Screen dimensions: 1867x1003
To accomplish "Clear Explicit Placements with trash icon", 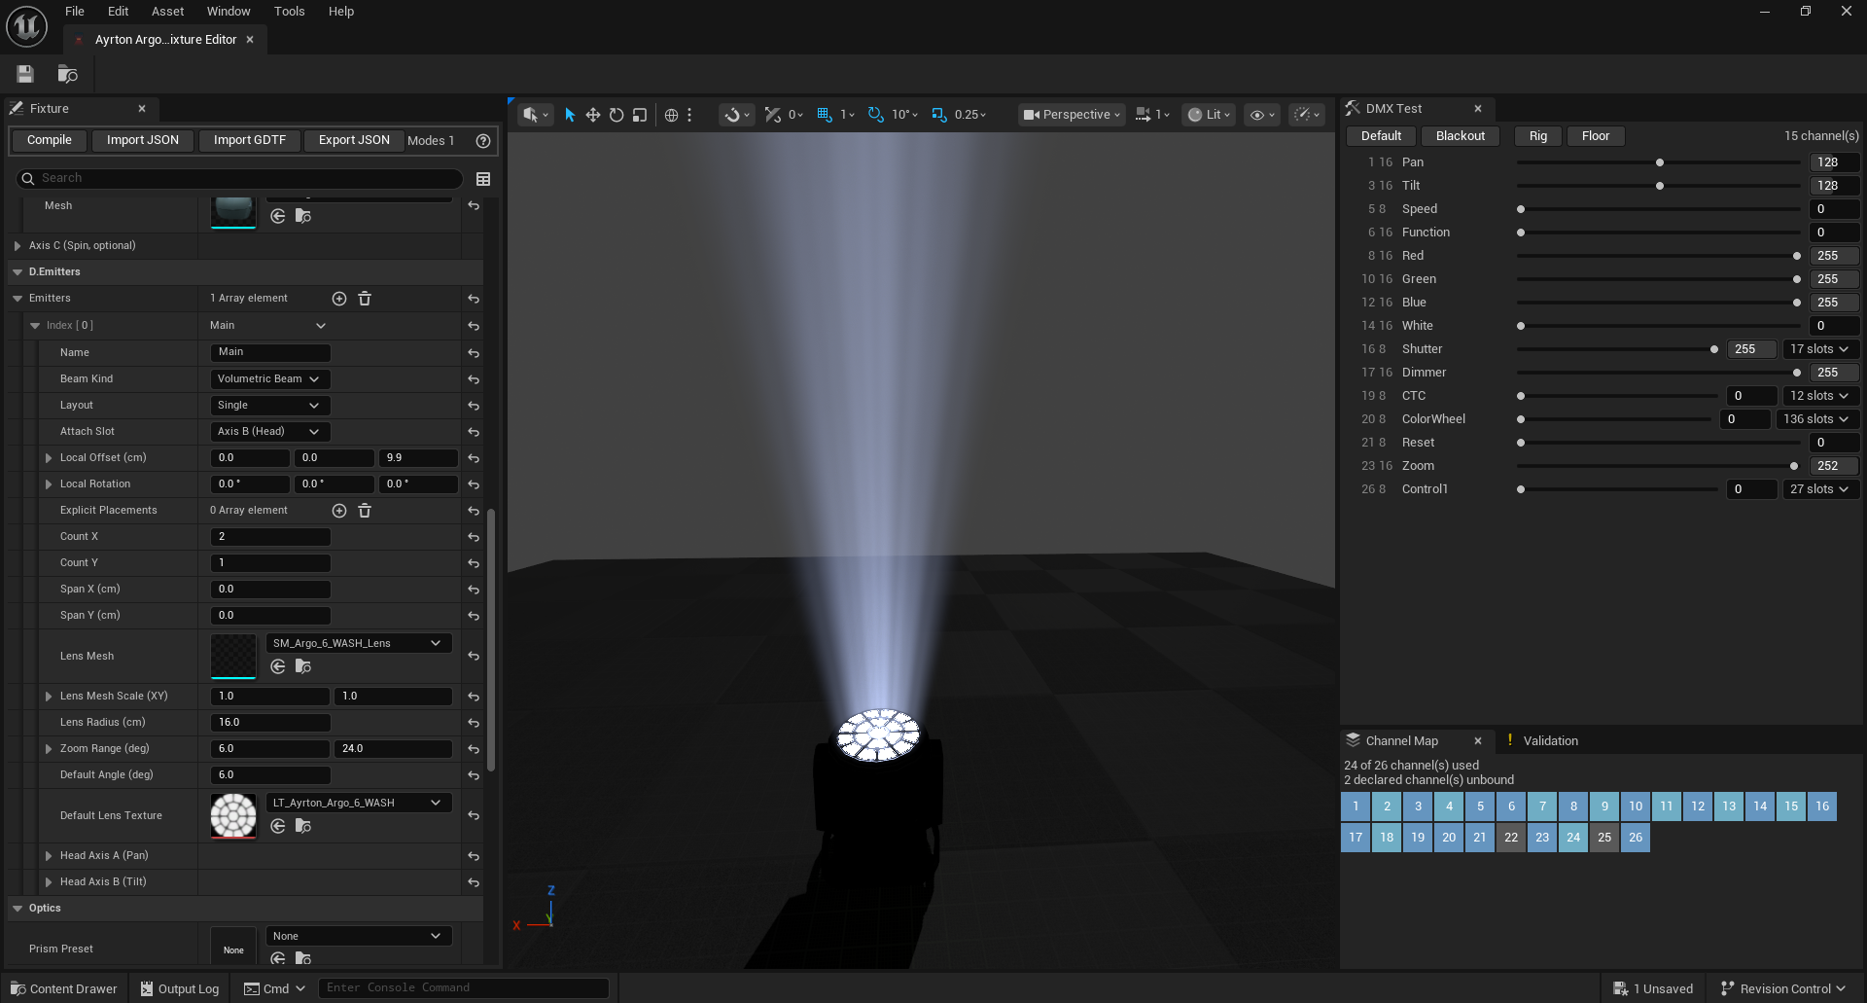I will 365,511.
